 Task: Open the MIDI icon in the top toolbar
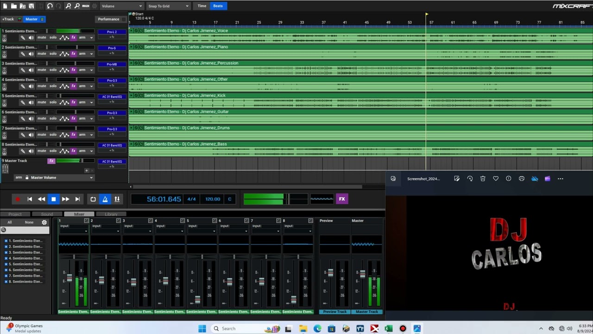pos(86,6)
